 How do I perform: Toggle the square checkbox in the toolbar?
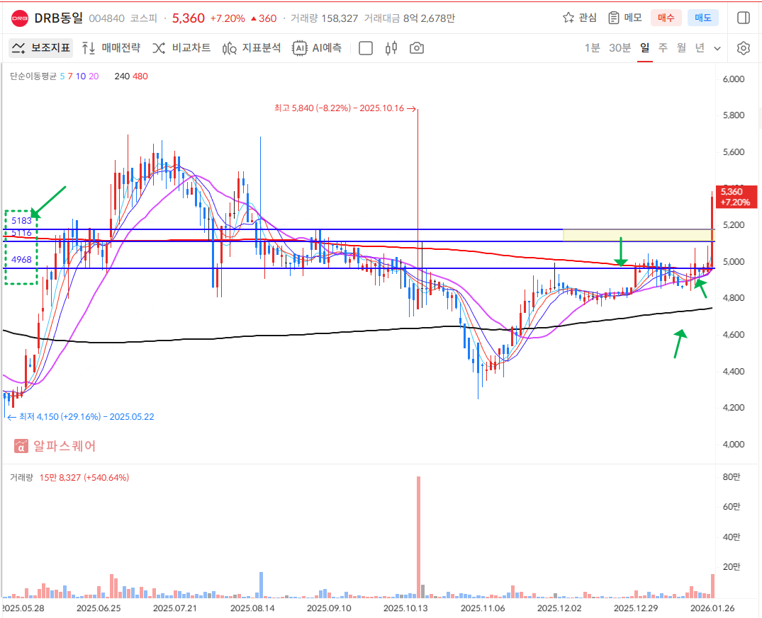click(x=366, y=48)
